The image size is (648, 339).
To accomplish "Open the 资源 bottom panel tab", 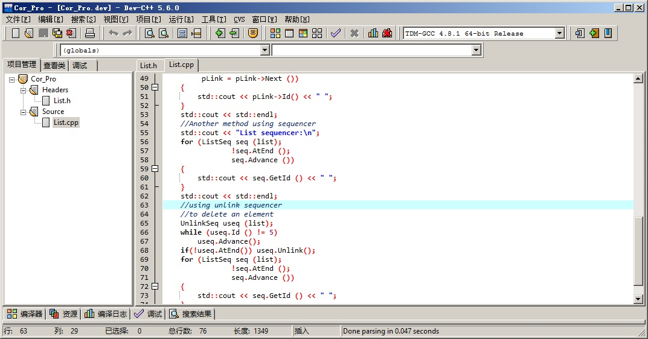I will (63, 314).
